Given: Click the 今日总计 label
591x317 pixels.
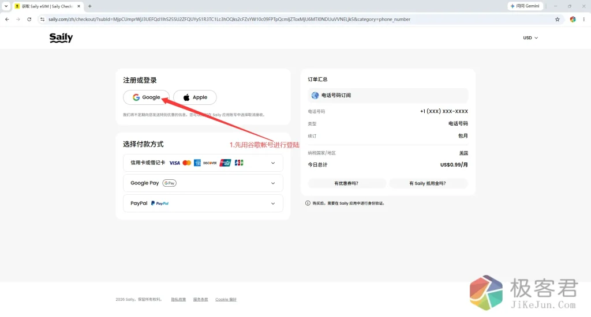Looking at the screenshot, I should [318, 165].
